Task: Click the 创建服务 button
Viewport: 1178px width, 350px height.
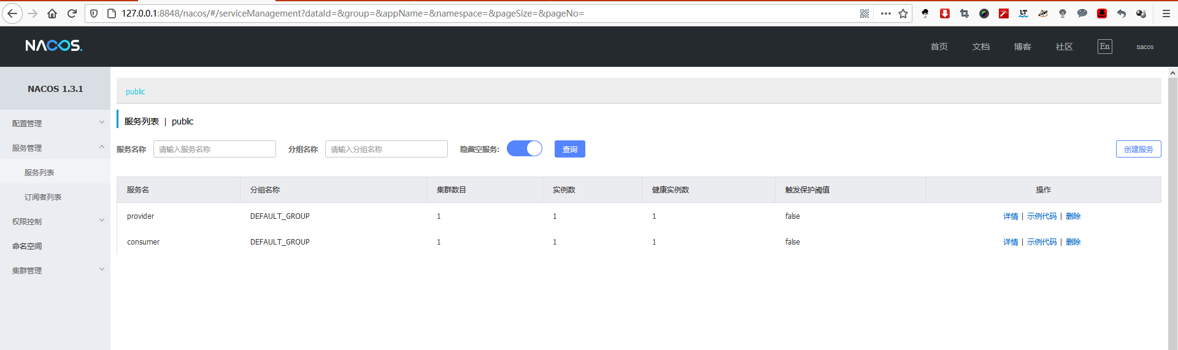Action: click(x=1138, y=149)
